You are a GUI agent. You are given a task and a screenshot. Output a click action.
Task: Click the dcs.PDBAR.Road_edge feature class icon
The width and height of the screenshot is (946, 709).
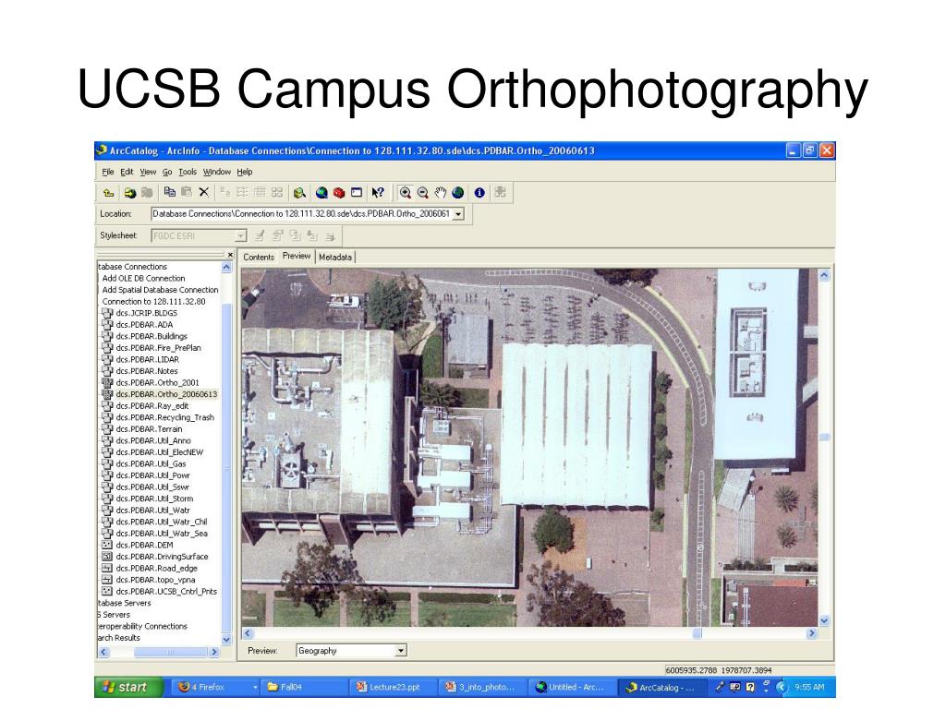coord(107,568)
